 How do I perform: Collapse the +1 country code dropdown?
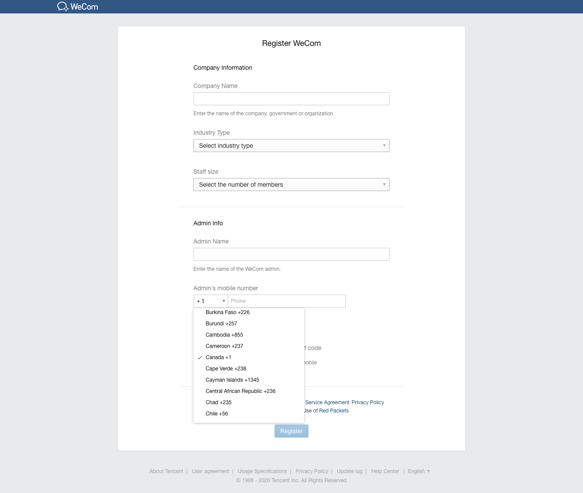[x=211, y=301]
